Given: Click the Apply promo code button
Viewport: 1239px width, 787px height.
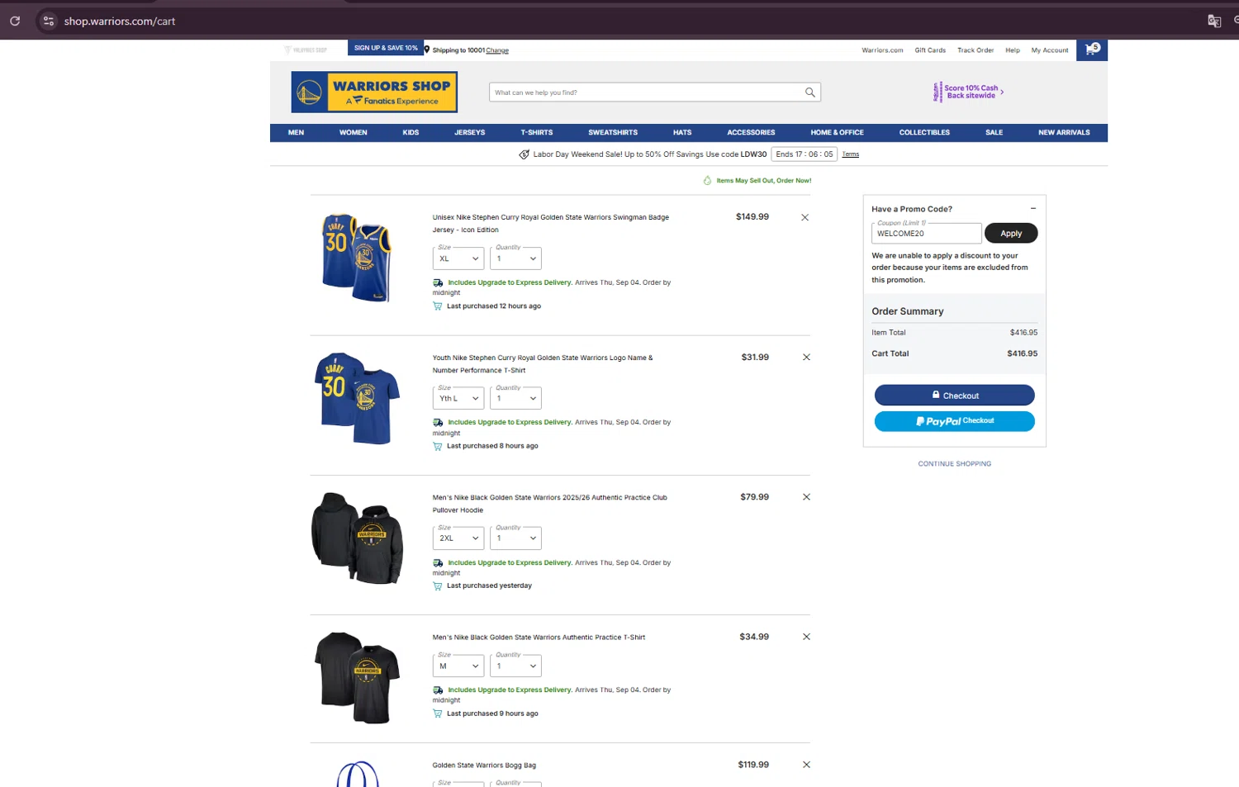Looking at the screenshot, I should [1011, 234].
